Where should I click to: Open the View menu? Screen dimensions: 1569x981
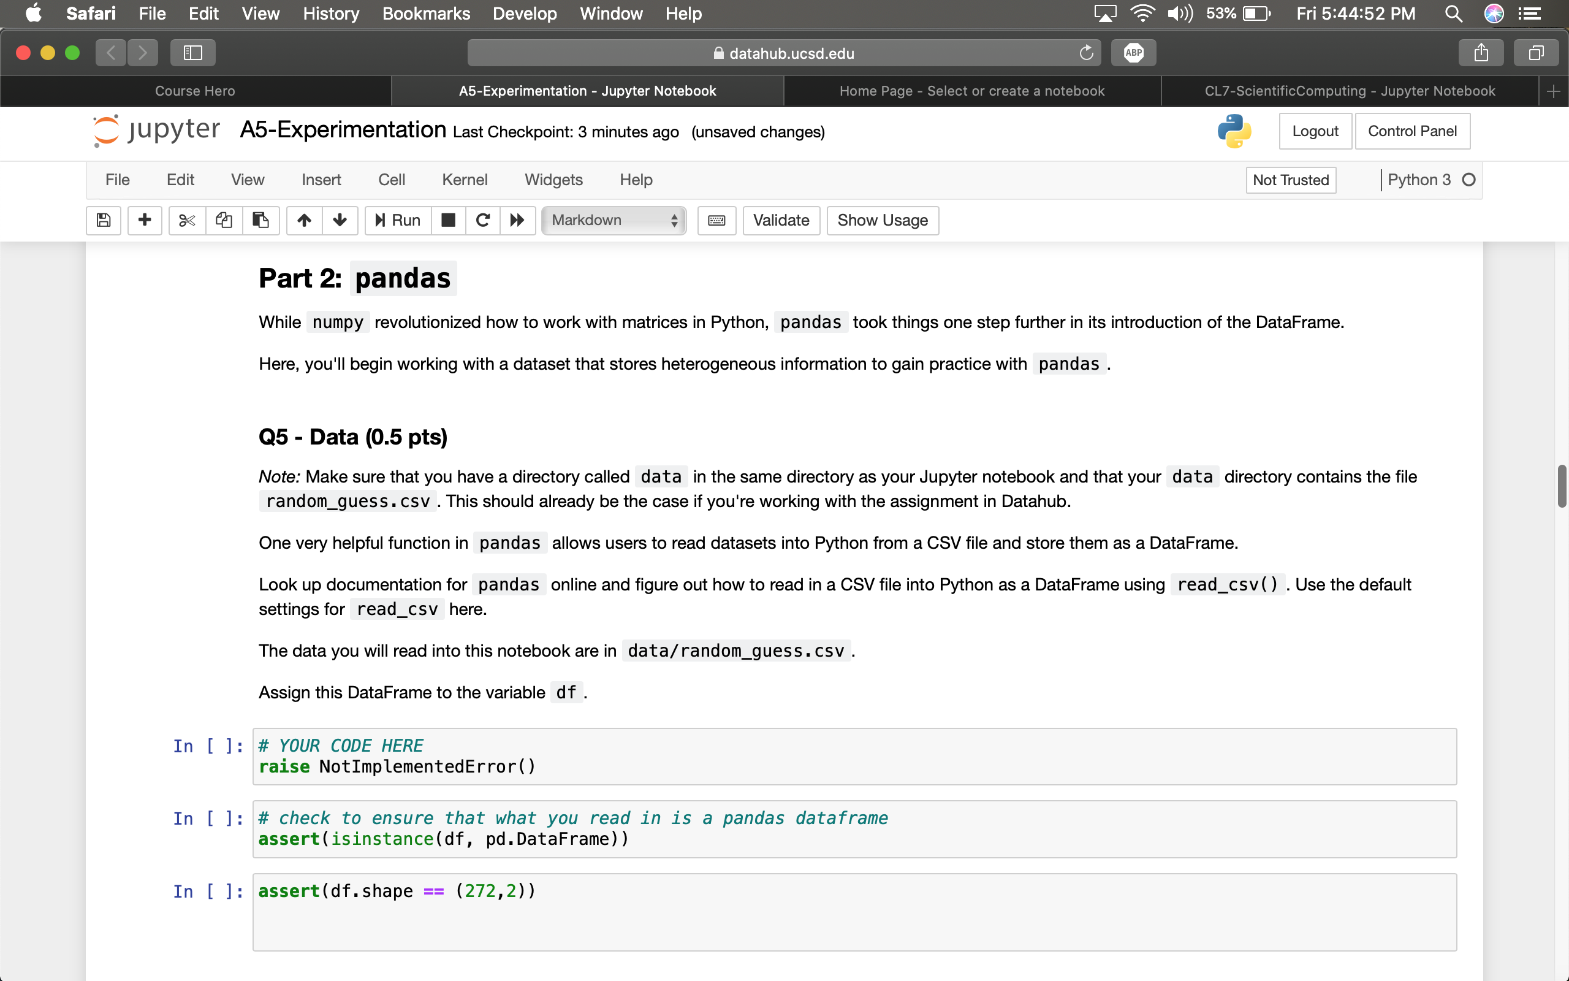tap(248, 178)
